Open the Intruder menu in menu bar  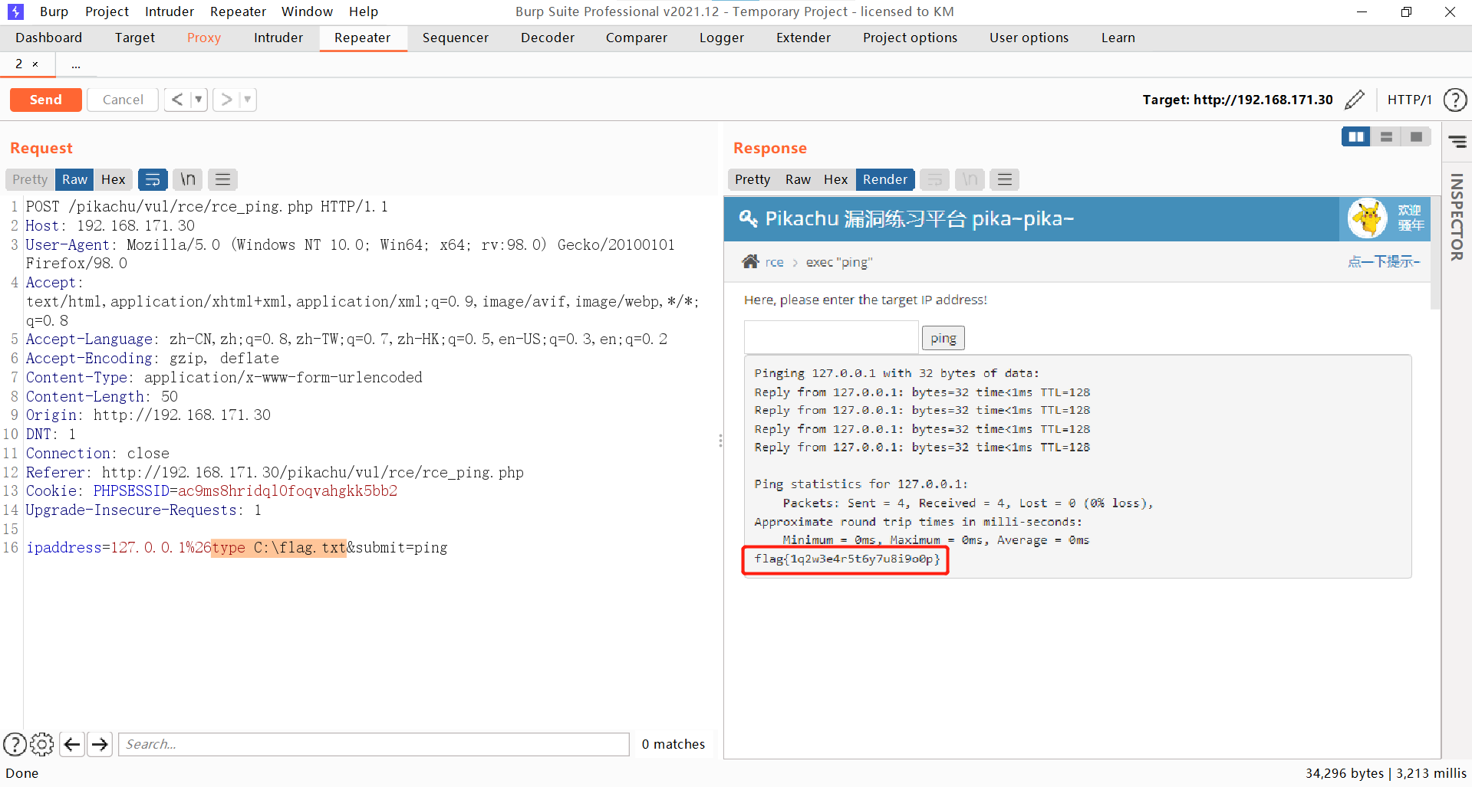point(170,11)
